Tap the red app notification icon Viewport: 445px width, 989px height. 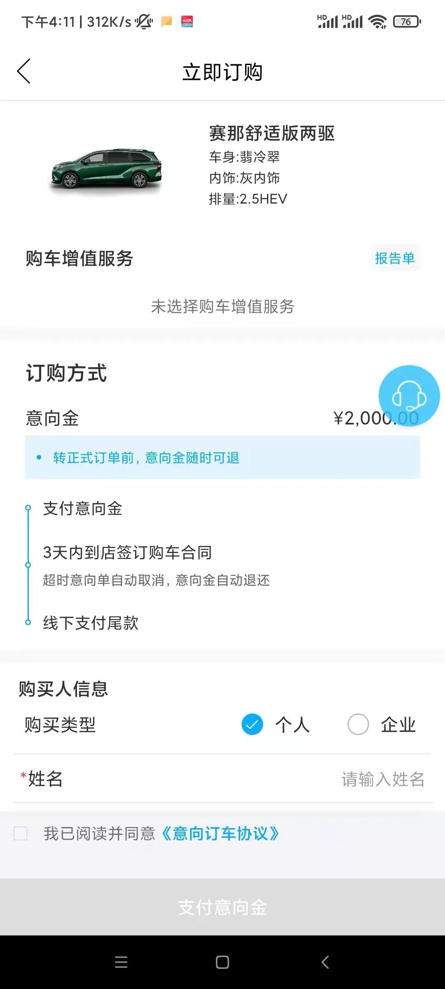[187, 21]
